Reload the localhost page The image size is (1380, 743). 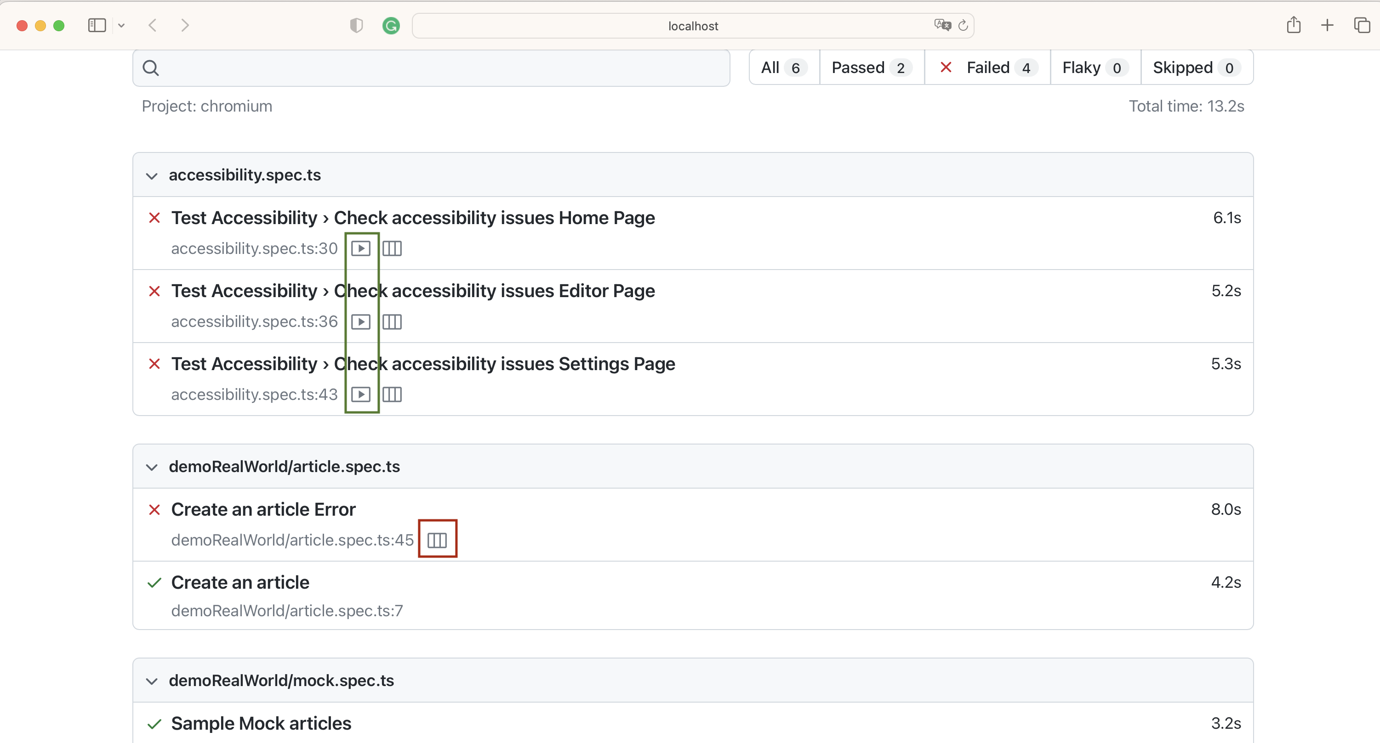coord(963,25)
